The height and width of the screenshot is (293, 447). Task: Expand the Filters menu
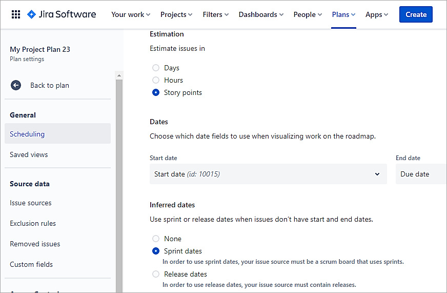[x=216, y=14]
